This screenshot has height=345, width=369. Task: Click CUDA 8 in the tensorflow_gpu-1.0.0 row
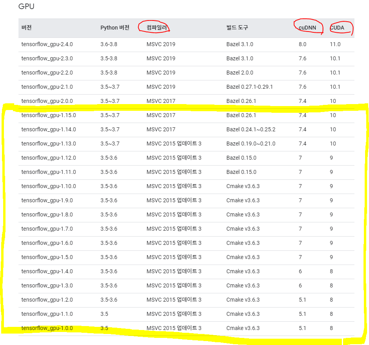[x=331, y=328]
